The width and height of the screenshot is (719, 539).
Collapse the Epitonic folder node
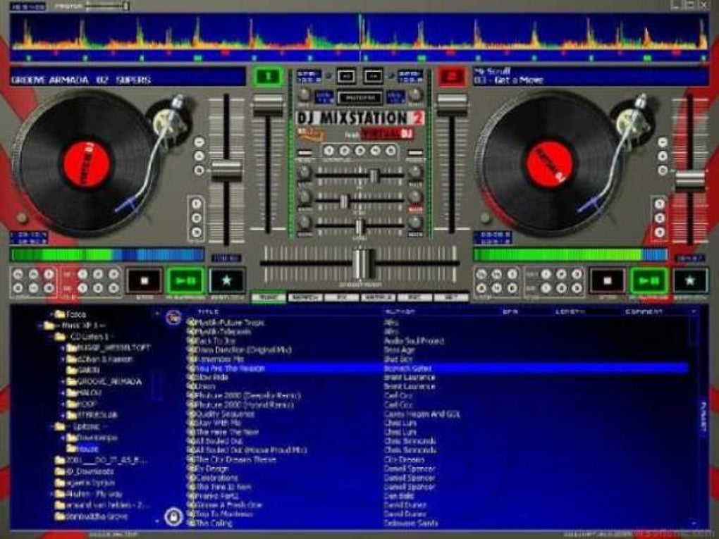click(x=51, y=427)
